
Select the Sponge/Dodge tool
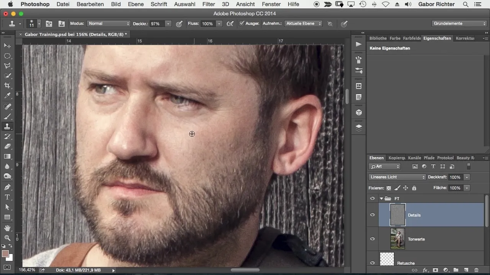tap(7, 176)
